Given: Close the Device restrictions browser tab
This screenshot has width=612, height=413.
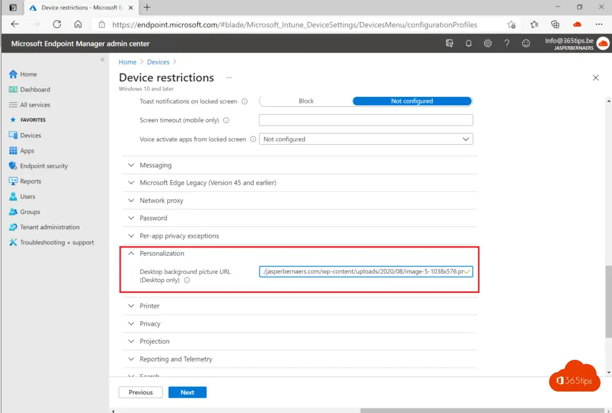Looking at the screenshot, I should tap(131, 7).
